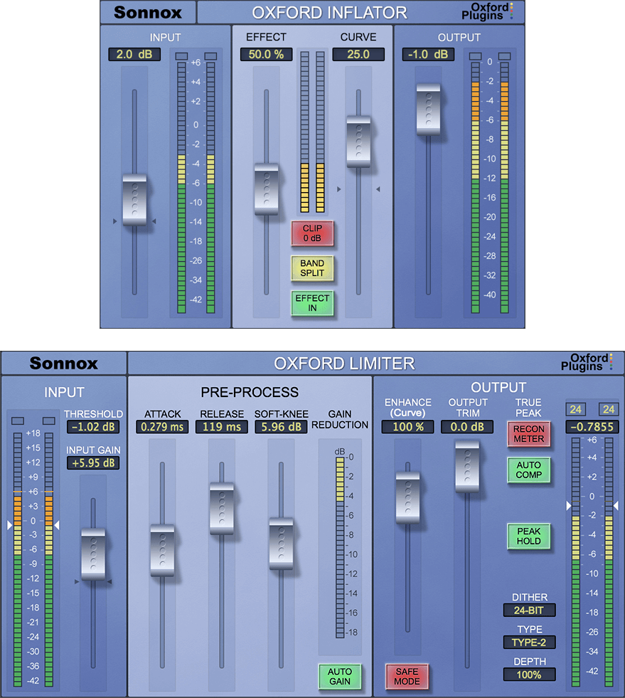Click the Sonnox logo on the Limiter

click(x=64, y=363)
